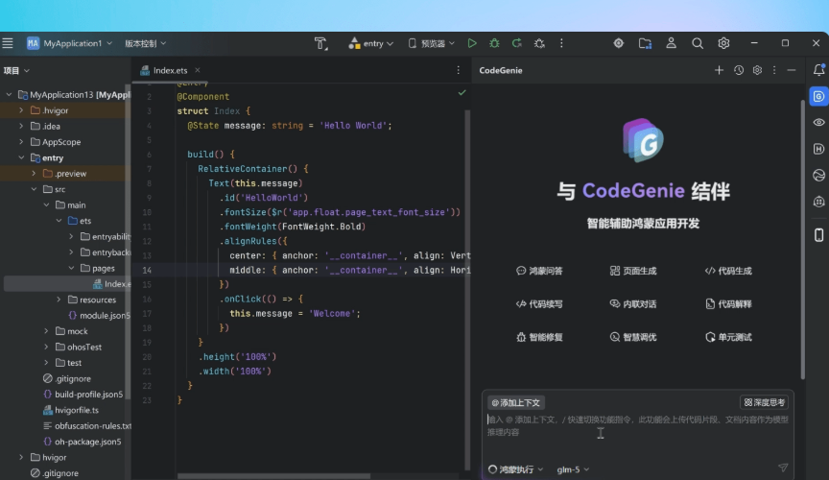
Task: Click the reload changes icon
Action: click(516, 43)
